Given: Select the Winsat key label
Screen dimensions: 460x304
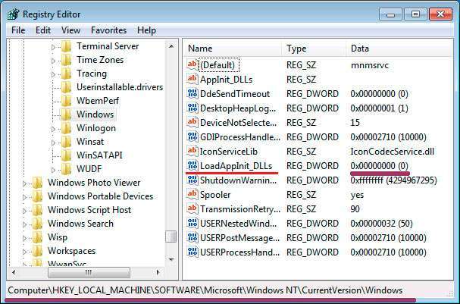Looking at the screenshot, I should click(x=90, y=142).
